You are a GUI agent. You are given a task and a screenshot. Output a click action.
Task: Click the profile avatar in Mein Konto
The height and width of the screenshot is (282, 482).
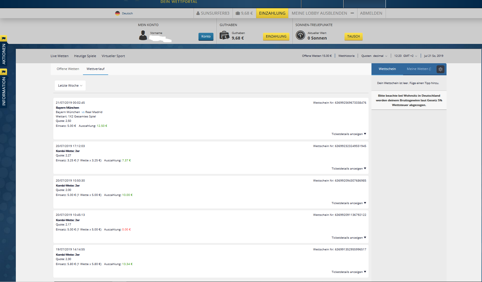click(x=143, y=35)
